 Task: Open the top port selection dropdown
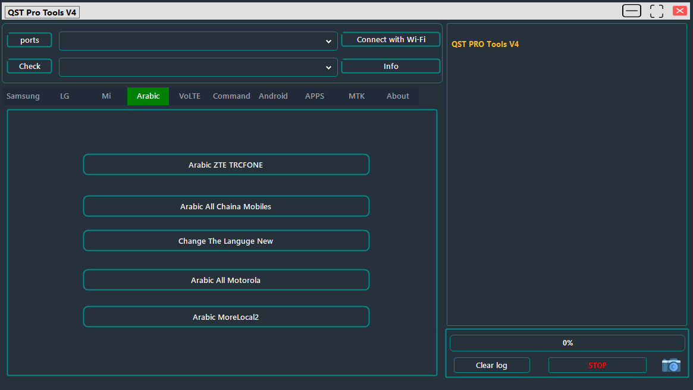pos(328,41)
